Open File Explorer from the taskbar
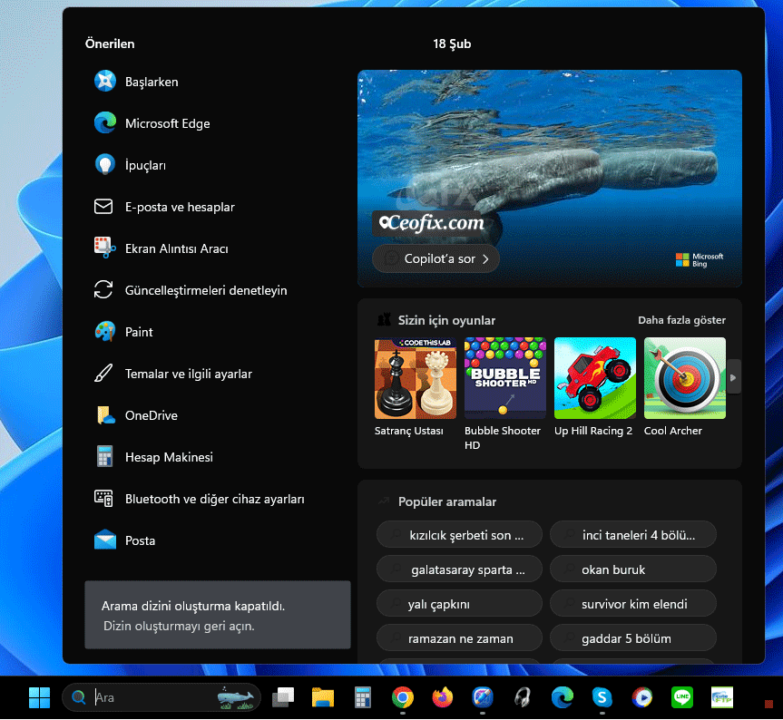The width and height of the screenshot is (783, 720). pos(323,697)
